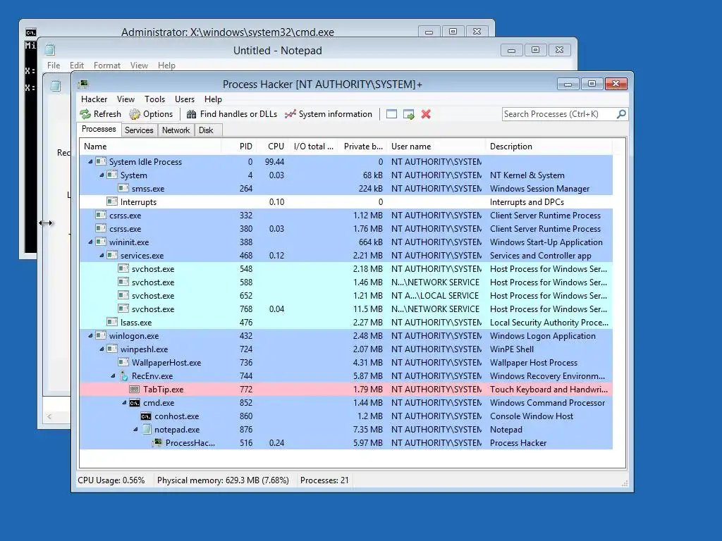Click the Windows Recovery Environment description
This screenshot has height=541, width=722.
click(547, 376)
